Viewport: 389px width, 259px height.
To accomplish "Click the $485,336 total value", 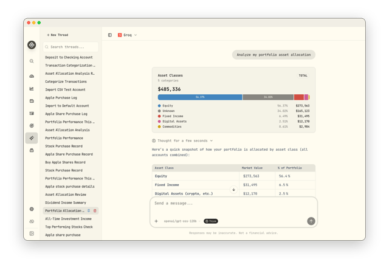I will [169, 89].
